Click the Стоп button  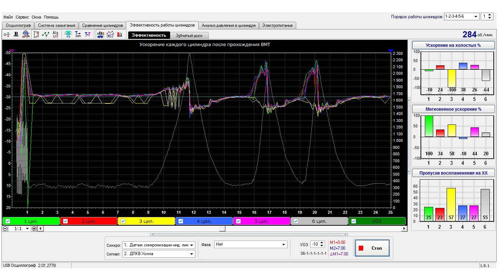372,248
